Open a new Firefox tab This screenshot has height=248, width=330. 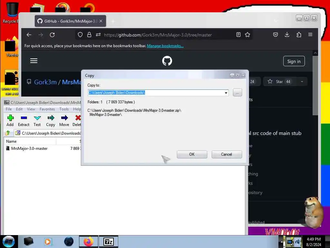click(113, 21)
